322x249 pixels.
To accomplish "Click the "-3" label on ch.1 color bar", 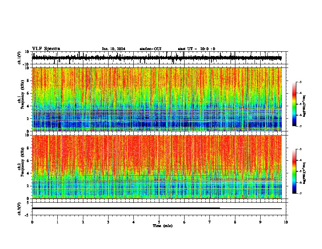I will pyautogui.click(x=300, y=82).
